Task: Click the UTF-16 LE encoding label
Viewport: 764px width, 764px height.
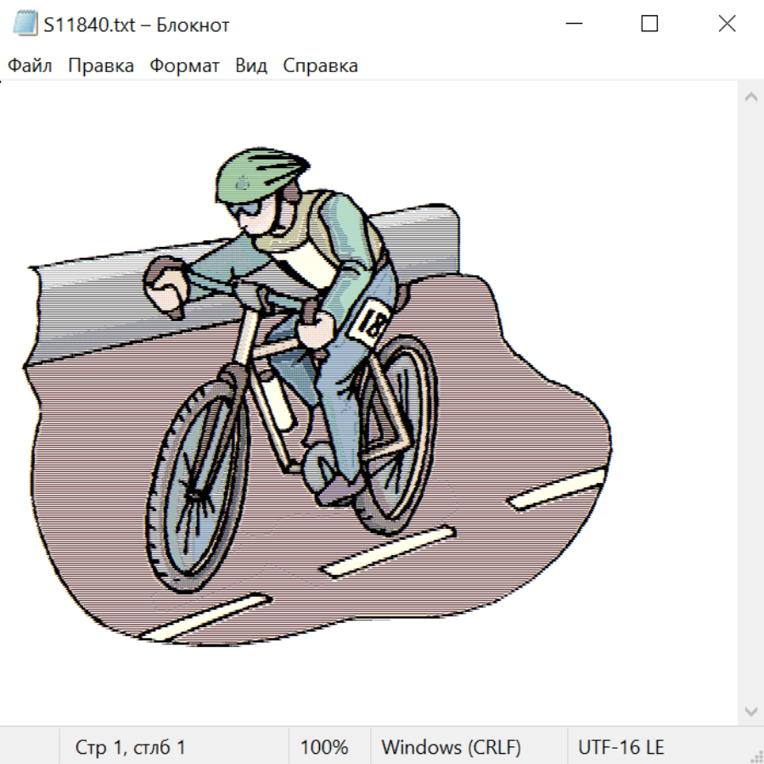Action: click(621, 748)
